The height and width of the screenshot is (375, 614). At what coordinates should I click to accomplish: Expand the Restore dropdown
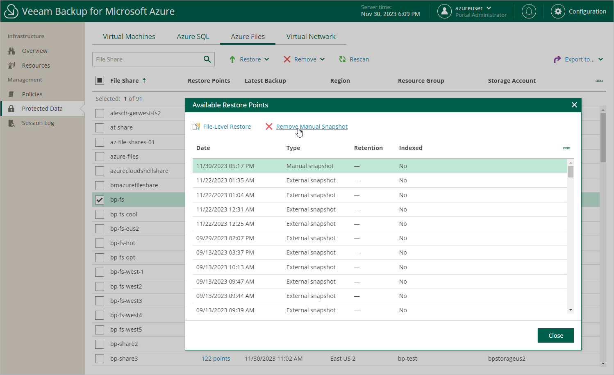(x=267, y=59)
